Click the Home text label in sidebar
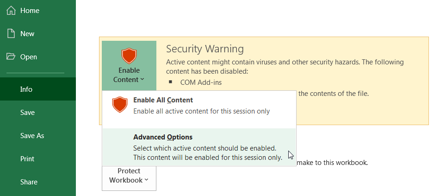 30,10
